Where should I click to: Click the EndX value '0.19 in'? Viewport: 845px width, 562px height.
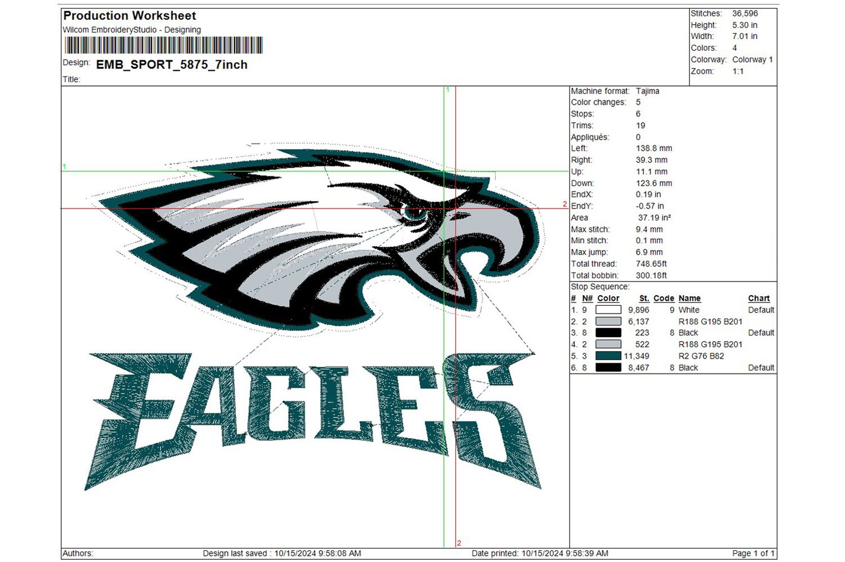point(648,195)
